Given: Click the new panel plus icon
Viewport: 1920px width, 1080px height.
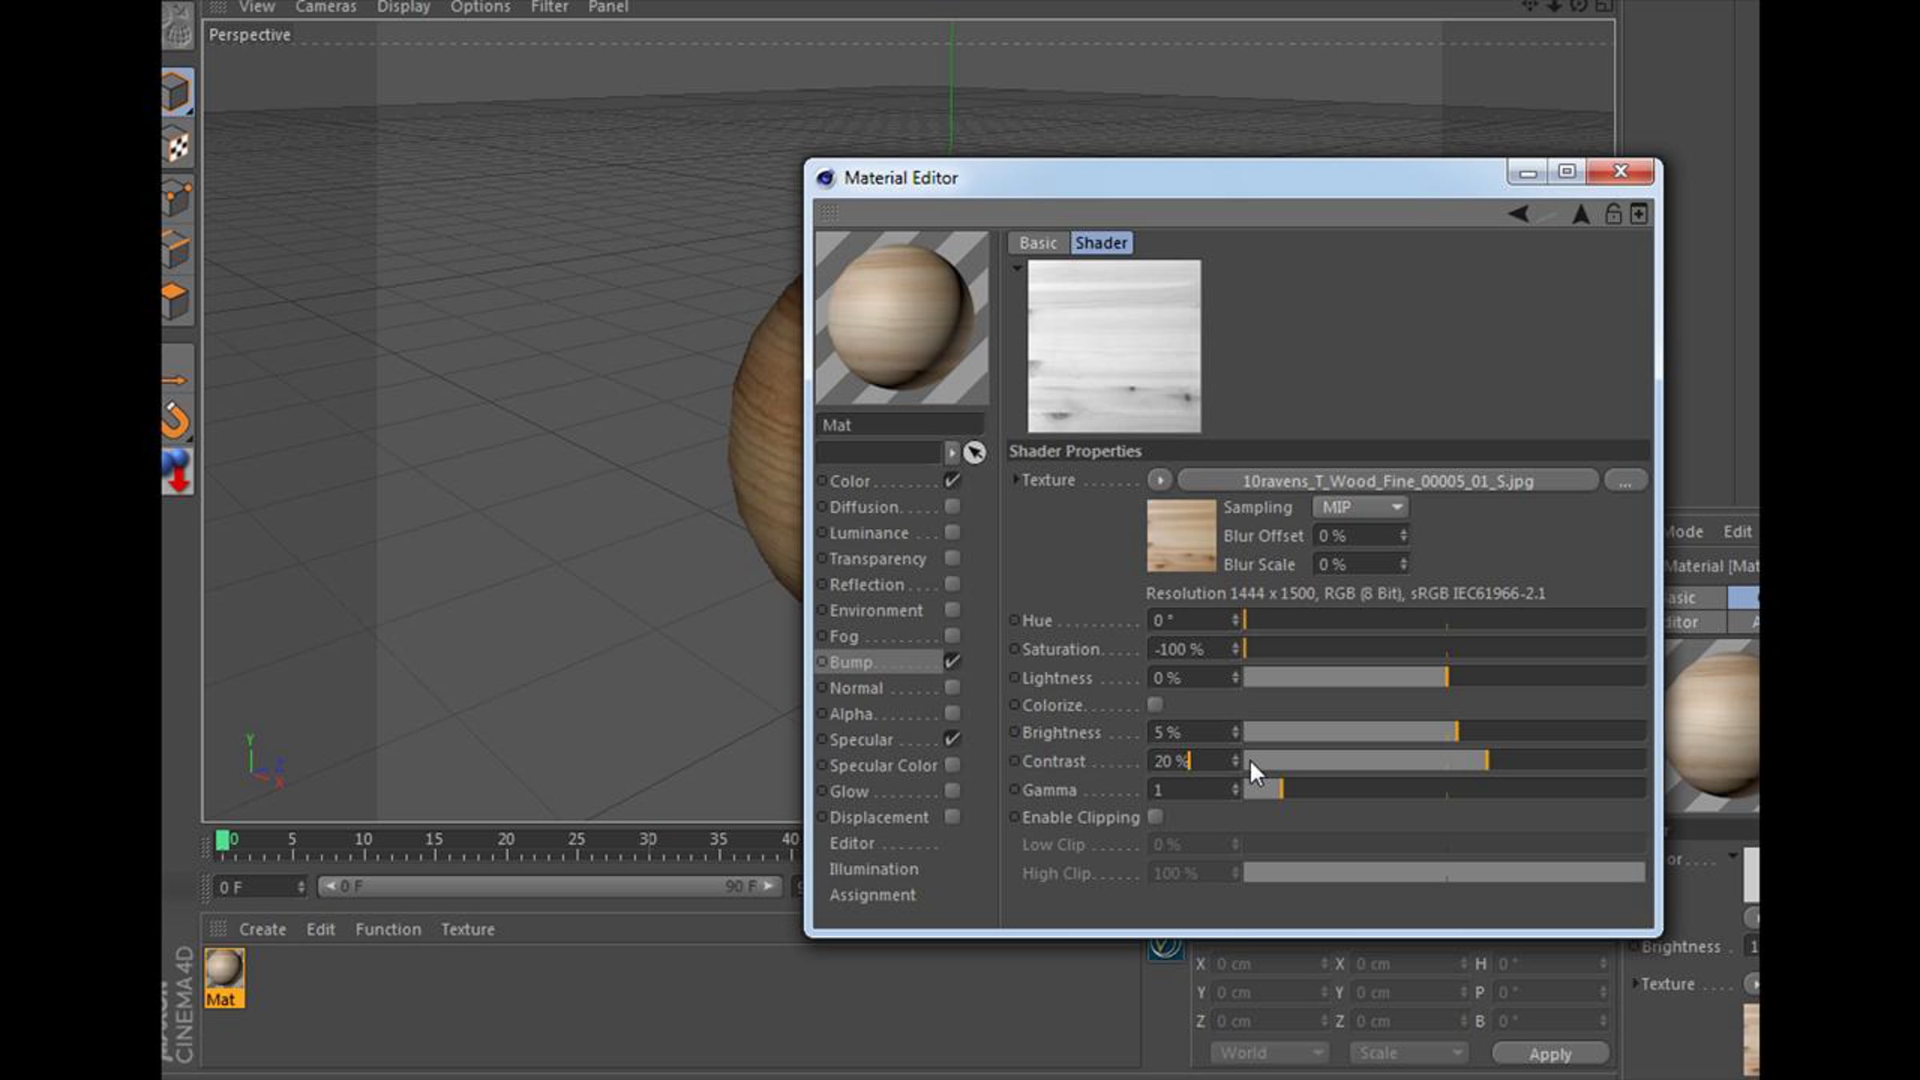Looking at the screenshot, I should coord(1638,214).
